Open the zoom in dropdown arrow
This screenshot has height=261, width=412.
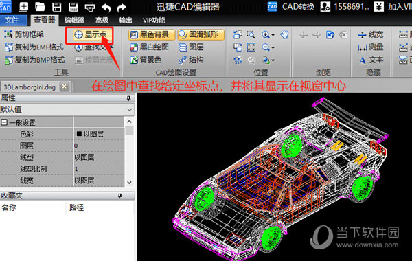(273, 35)
